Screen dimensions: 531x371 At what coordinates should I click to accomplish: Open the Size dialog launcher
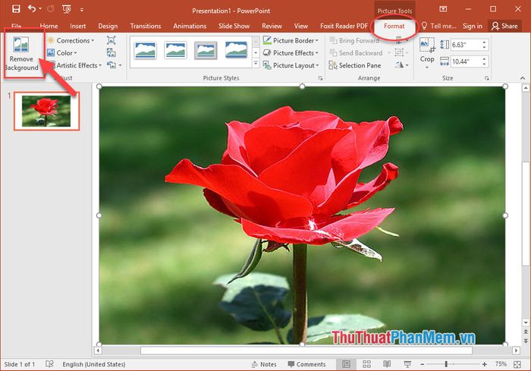click(x=487, y=78)
